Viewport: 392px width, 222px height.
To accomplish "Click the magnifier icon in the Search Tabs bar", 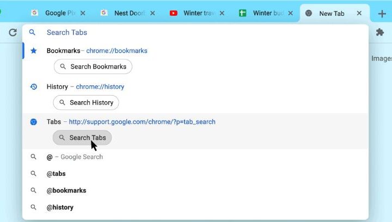I will pos(32,32).
